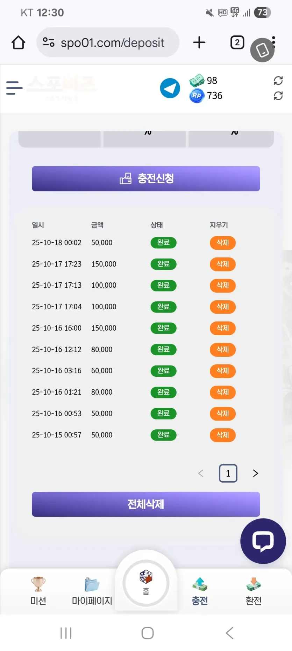
Task: Delete the 25-10-15 00:57 deposit record
Action: click(223, 435)
